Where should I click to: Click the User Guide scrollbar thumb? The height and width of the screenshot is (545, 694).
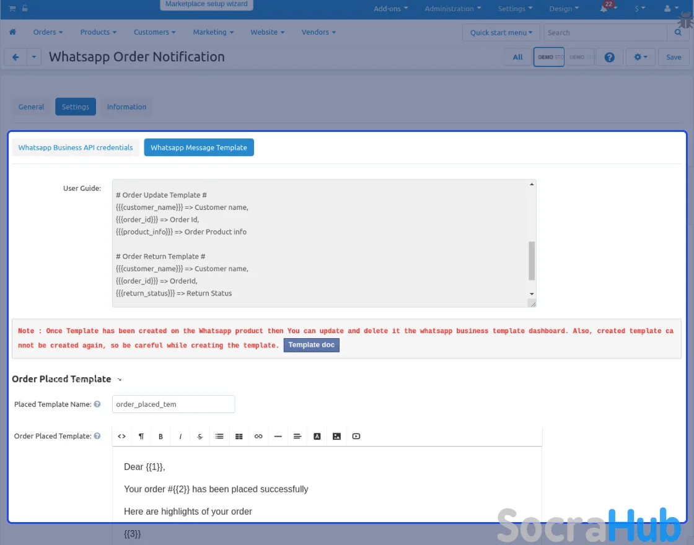pyautogui.click(x=532, y=261)
